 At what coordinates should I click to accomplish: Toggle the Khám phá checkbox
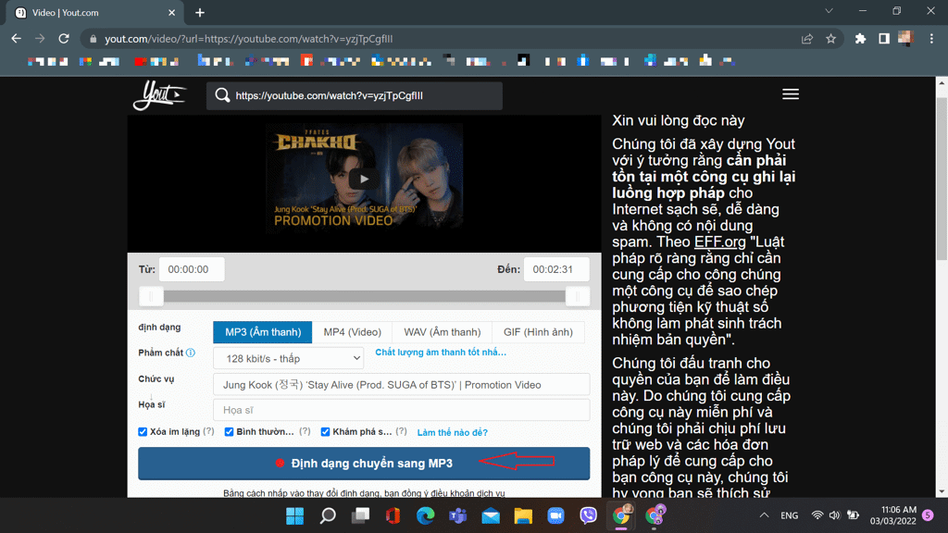(x=325, y=431)
